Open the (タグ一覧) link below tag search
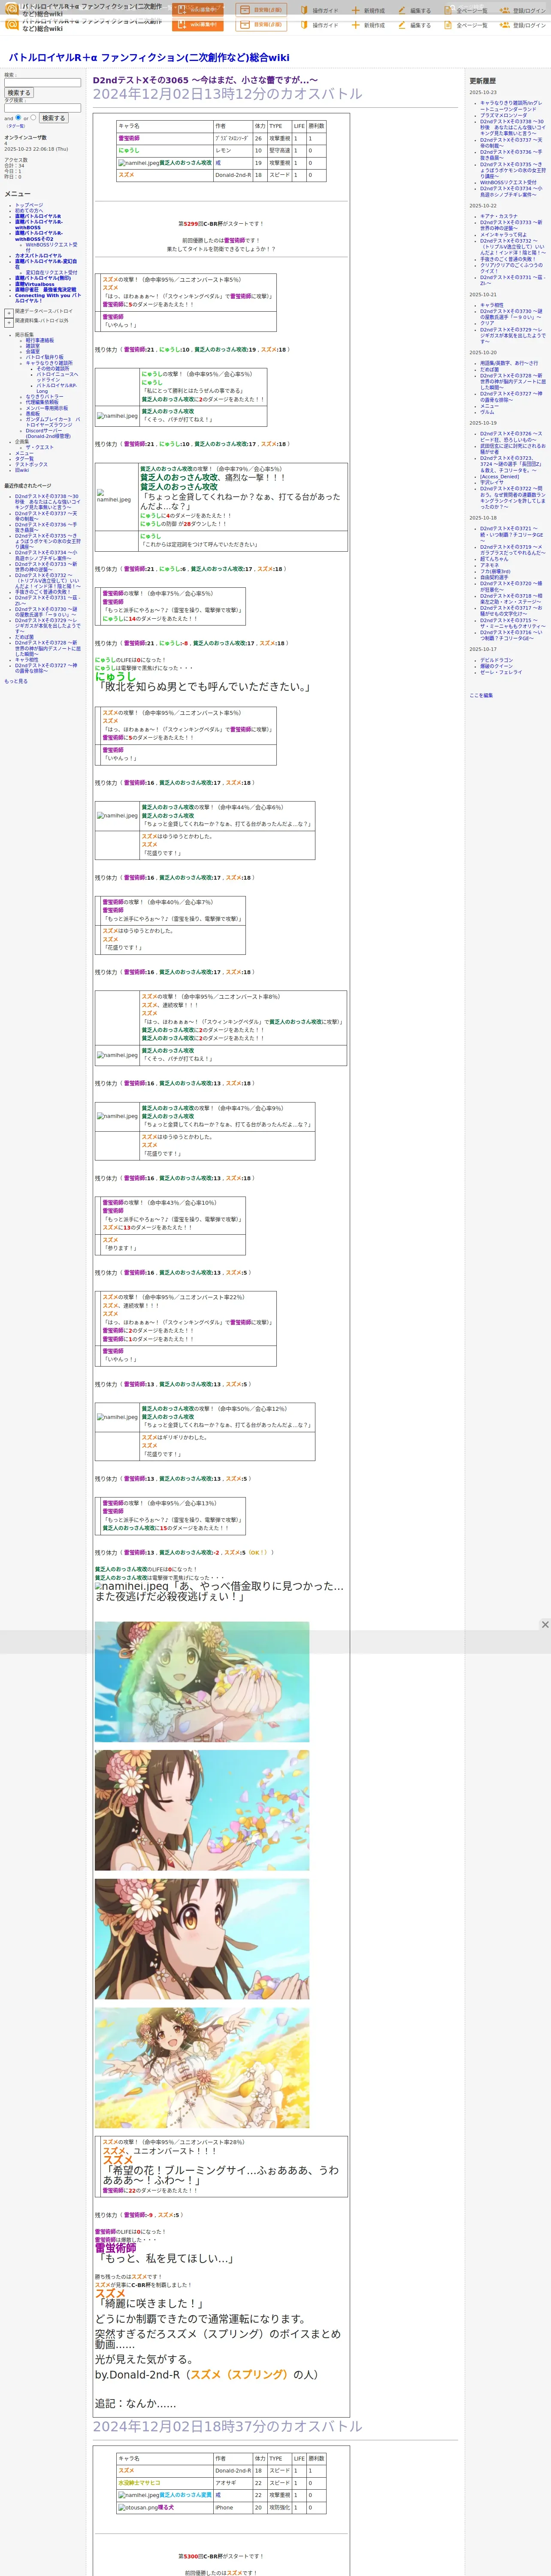 [x=16, y=126]
